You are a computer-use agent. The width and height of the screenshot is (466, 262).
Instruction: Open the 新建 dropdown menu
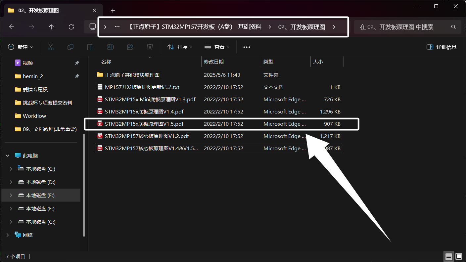21,47
